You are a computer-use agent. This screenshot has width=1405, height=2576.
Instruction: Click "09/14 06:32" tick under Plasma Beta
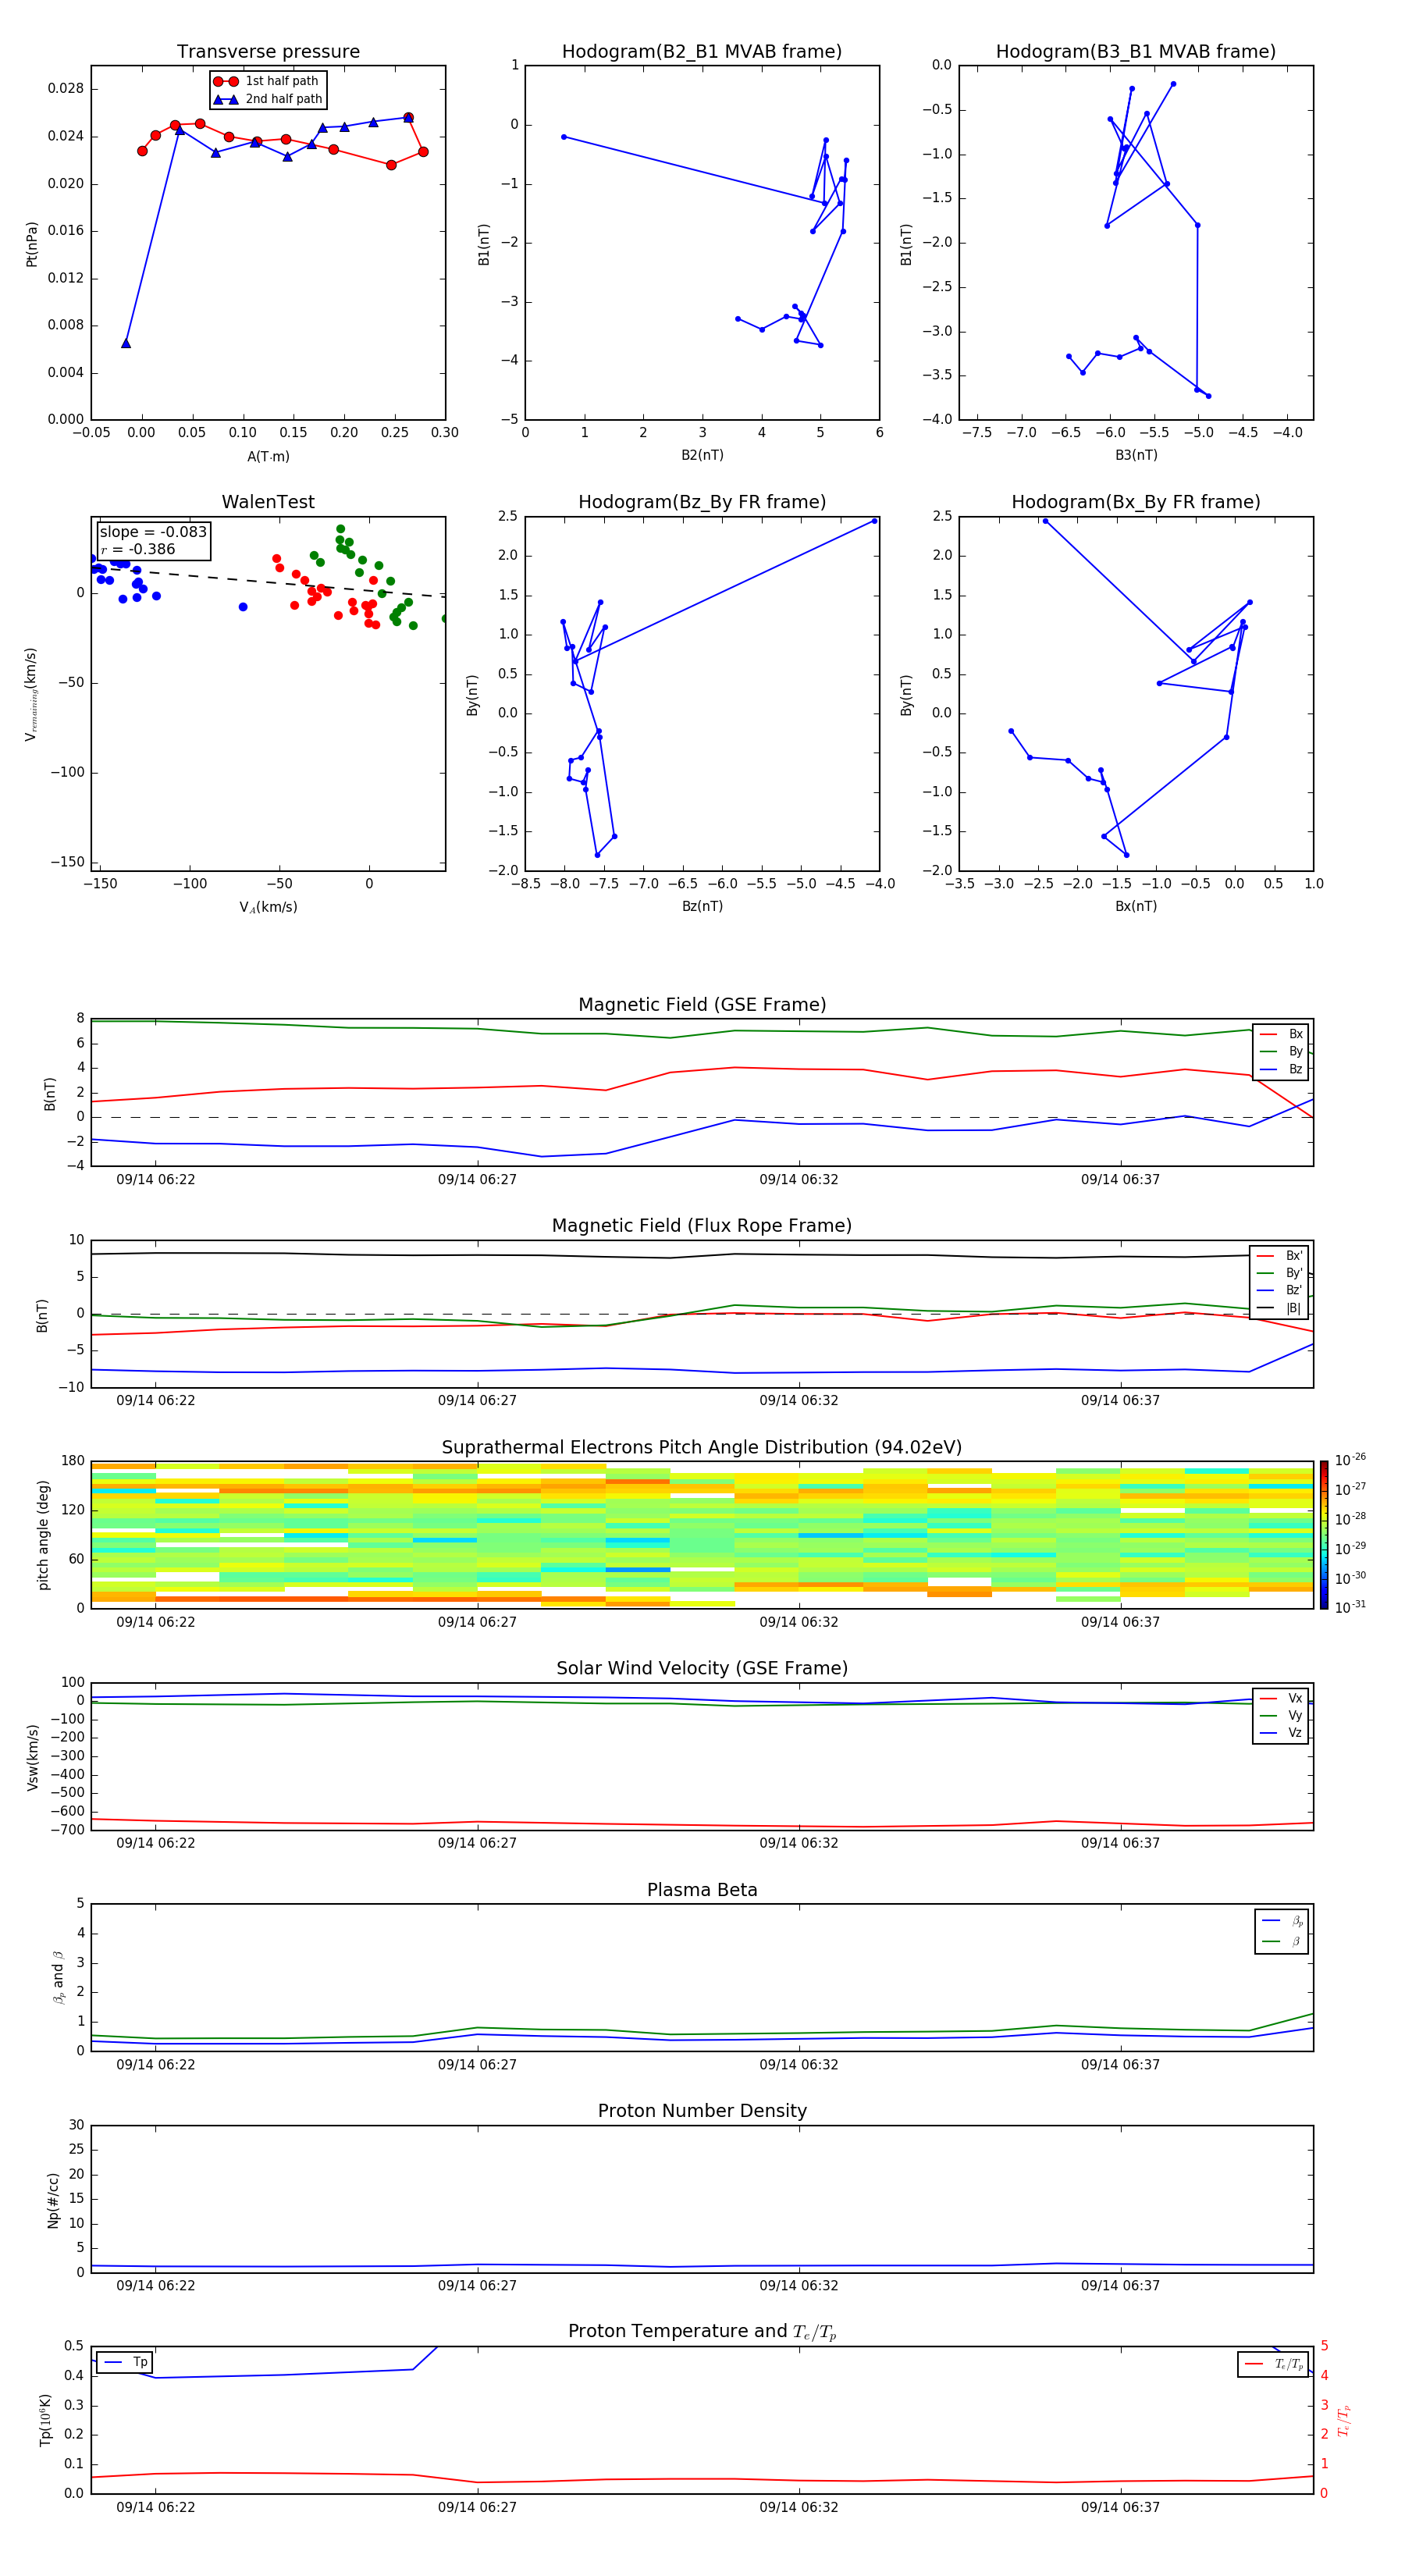799,2065
